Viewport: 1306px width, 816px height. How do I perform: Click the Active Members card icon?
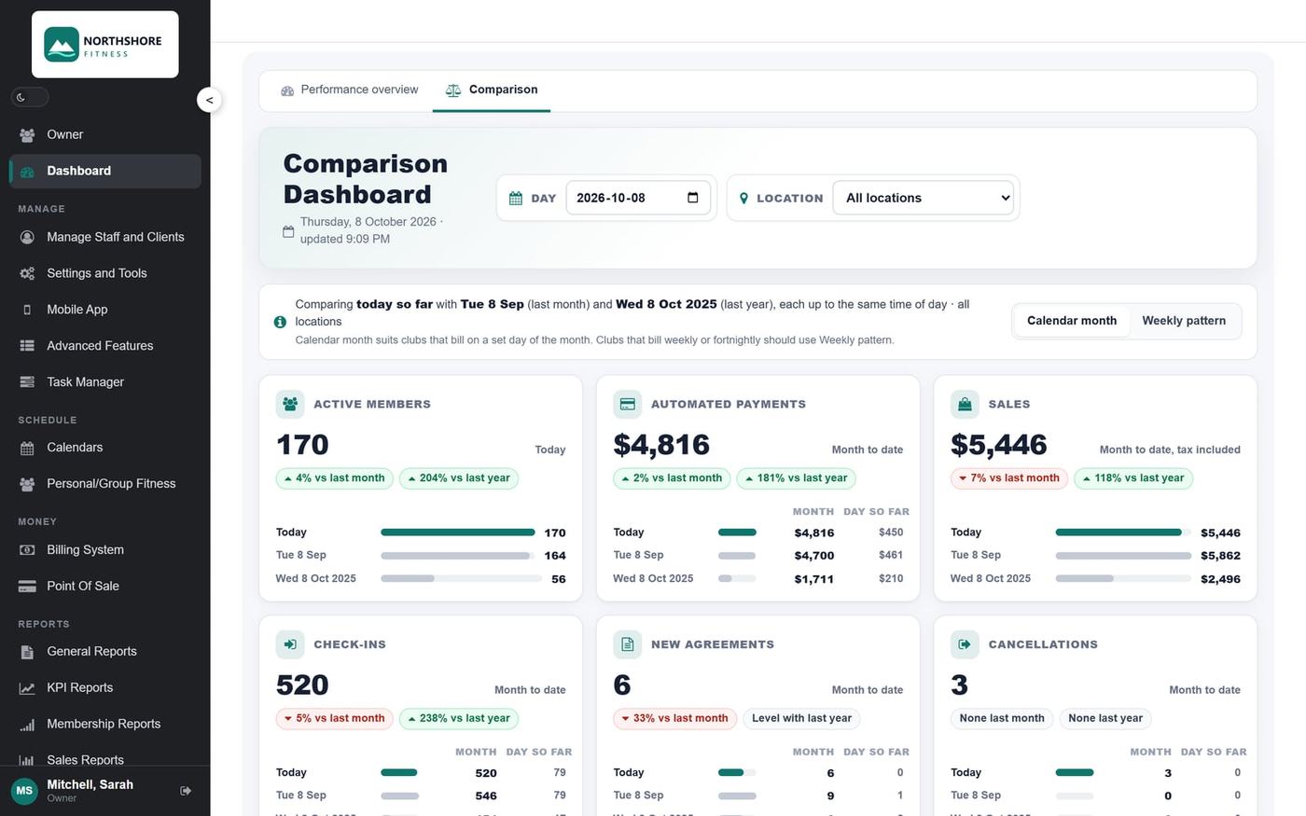(290, 404)
